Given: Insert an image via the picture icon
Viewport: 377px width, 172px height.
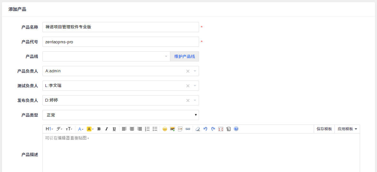Looking at the screenshot, I should point(173,129).
